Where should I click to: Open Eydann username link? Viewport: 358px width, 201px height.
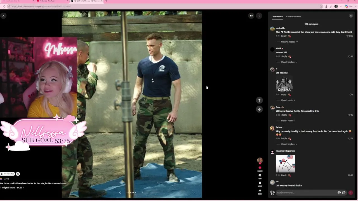pos(279,128)
